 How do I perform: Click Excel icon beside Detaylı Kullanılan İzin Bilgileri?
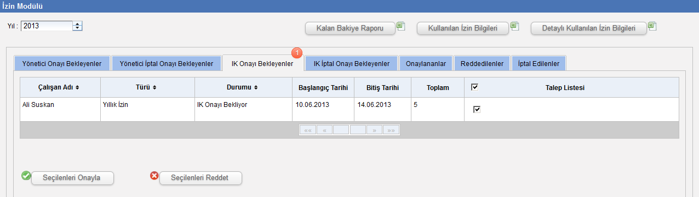(652, 26)
